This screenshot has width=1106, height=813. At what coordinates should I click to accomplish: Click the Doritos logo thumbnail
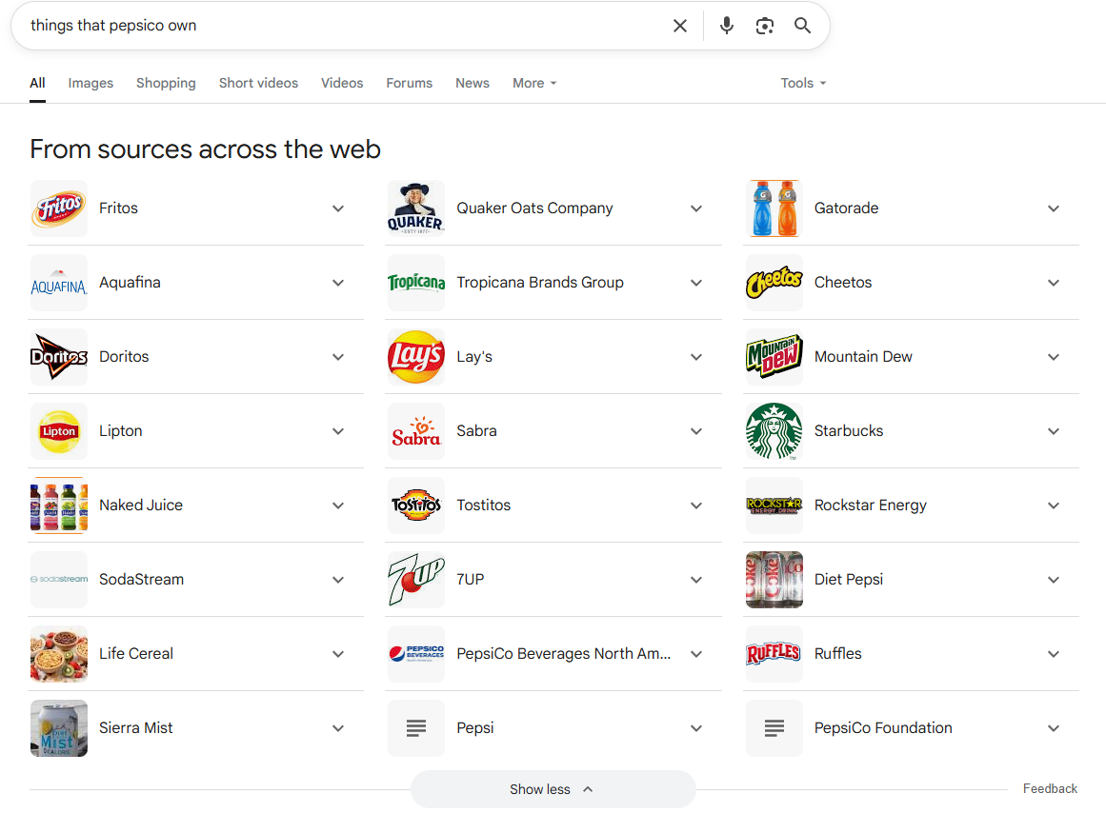point(59,357)
